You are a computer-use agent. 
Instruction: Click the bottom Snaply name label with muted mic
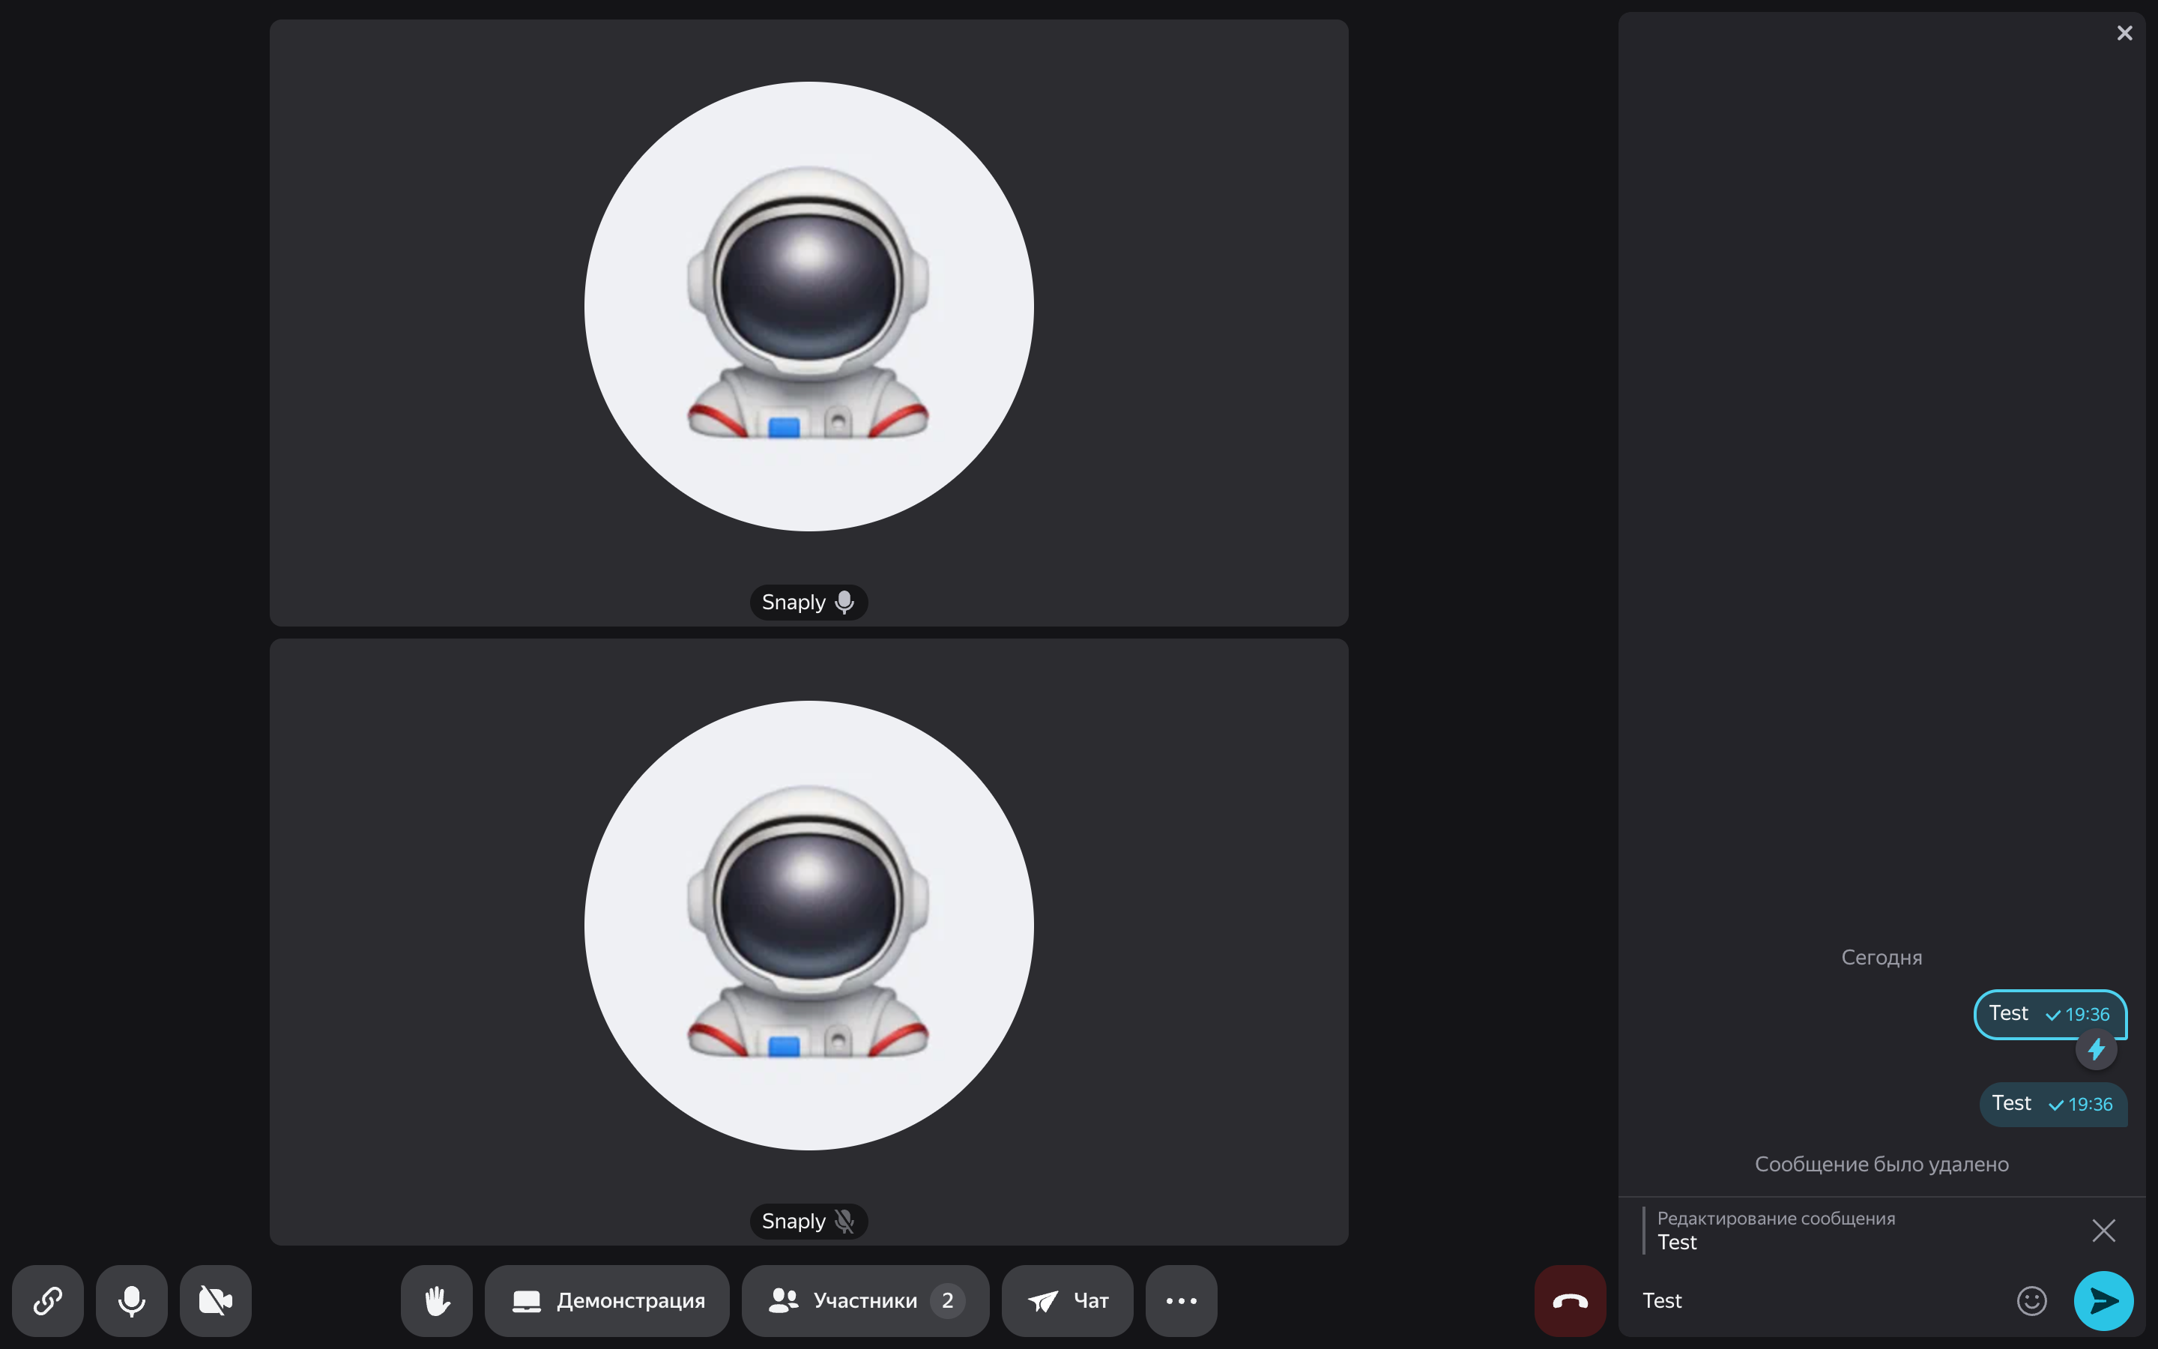(809, 1222)
